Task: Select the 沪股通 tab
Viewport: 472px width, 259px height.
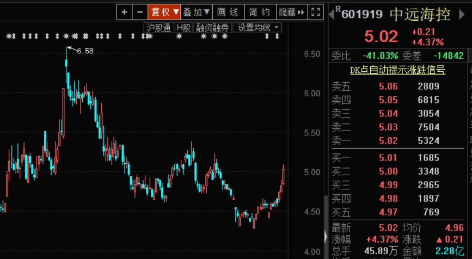Action: pos(159,27)
